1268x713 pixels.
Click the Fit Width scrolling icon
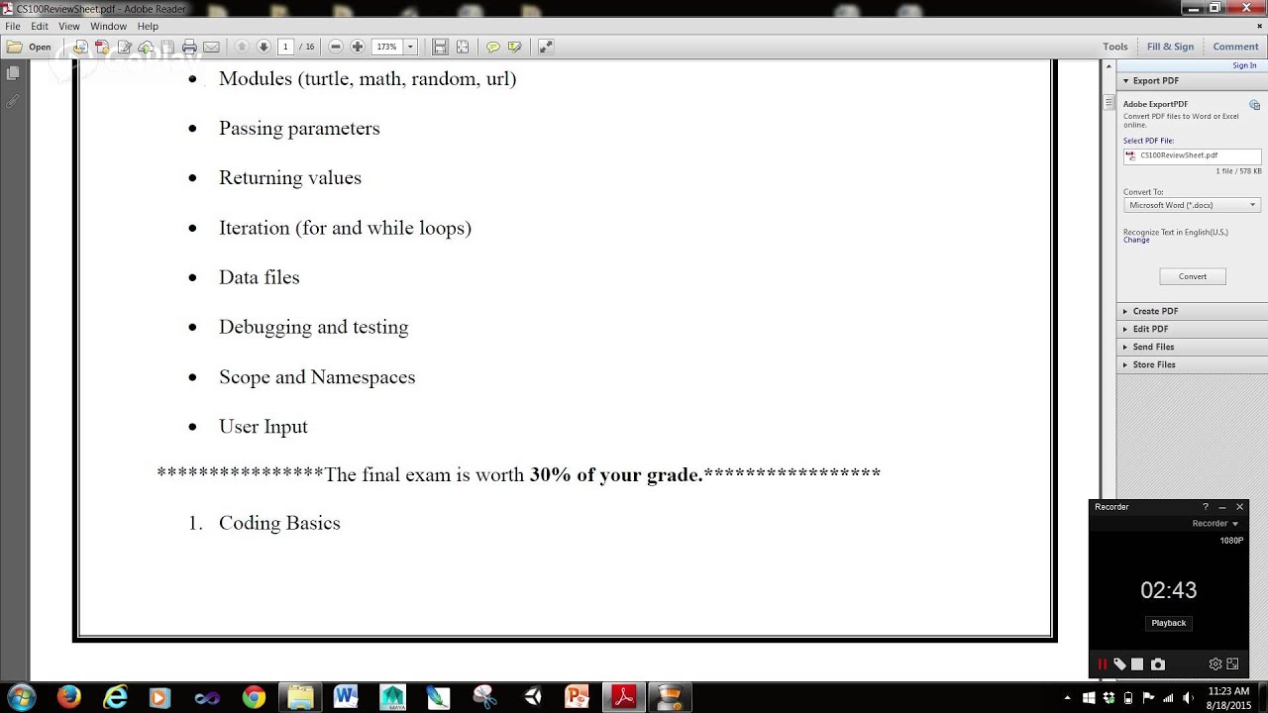pos(440,47)
